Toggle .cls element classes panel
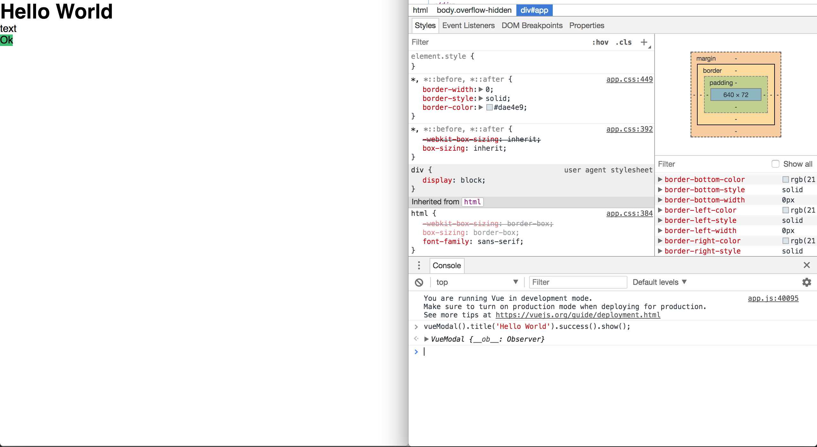 pos(623,42)
